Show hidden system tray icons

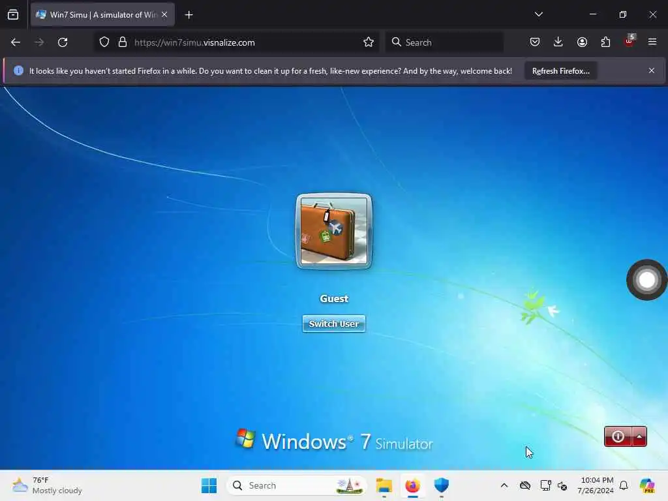pyautogui.click(x=504, y=485)
